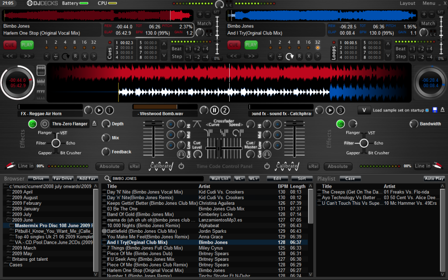Click left Cues panel up arrow
The width and height of the screenshot is (448, 280).
[164, 45]
